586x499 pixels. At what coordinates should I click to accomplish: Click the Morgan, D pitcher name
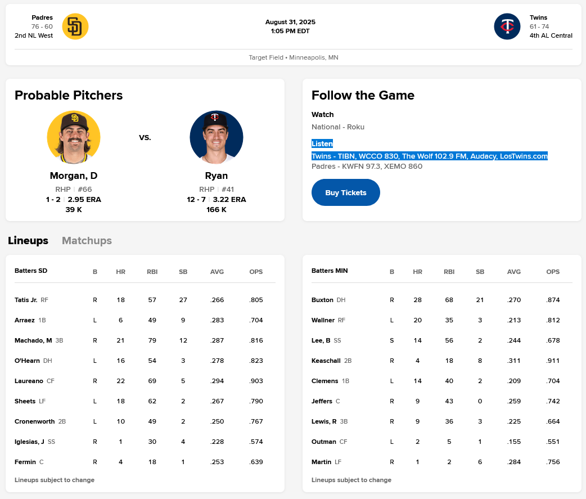pos(74,176)
